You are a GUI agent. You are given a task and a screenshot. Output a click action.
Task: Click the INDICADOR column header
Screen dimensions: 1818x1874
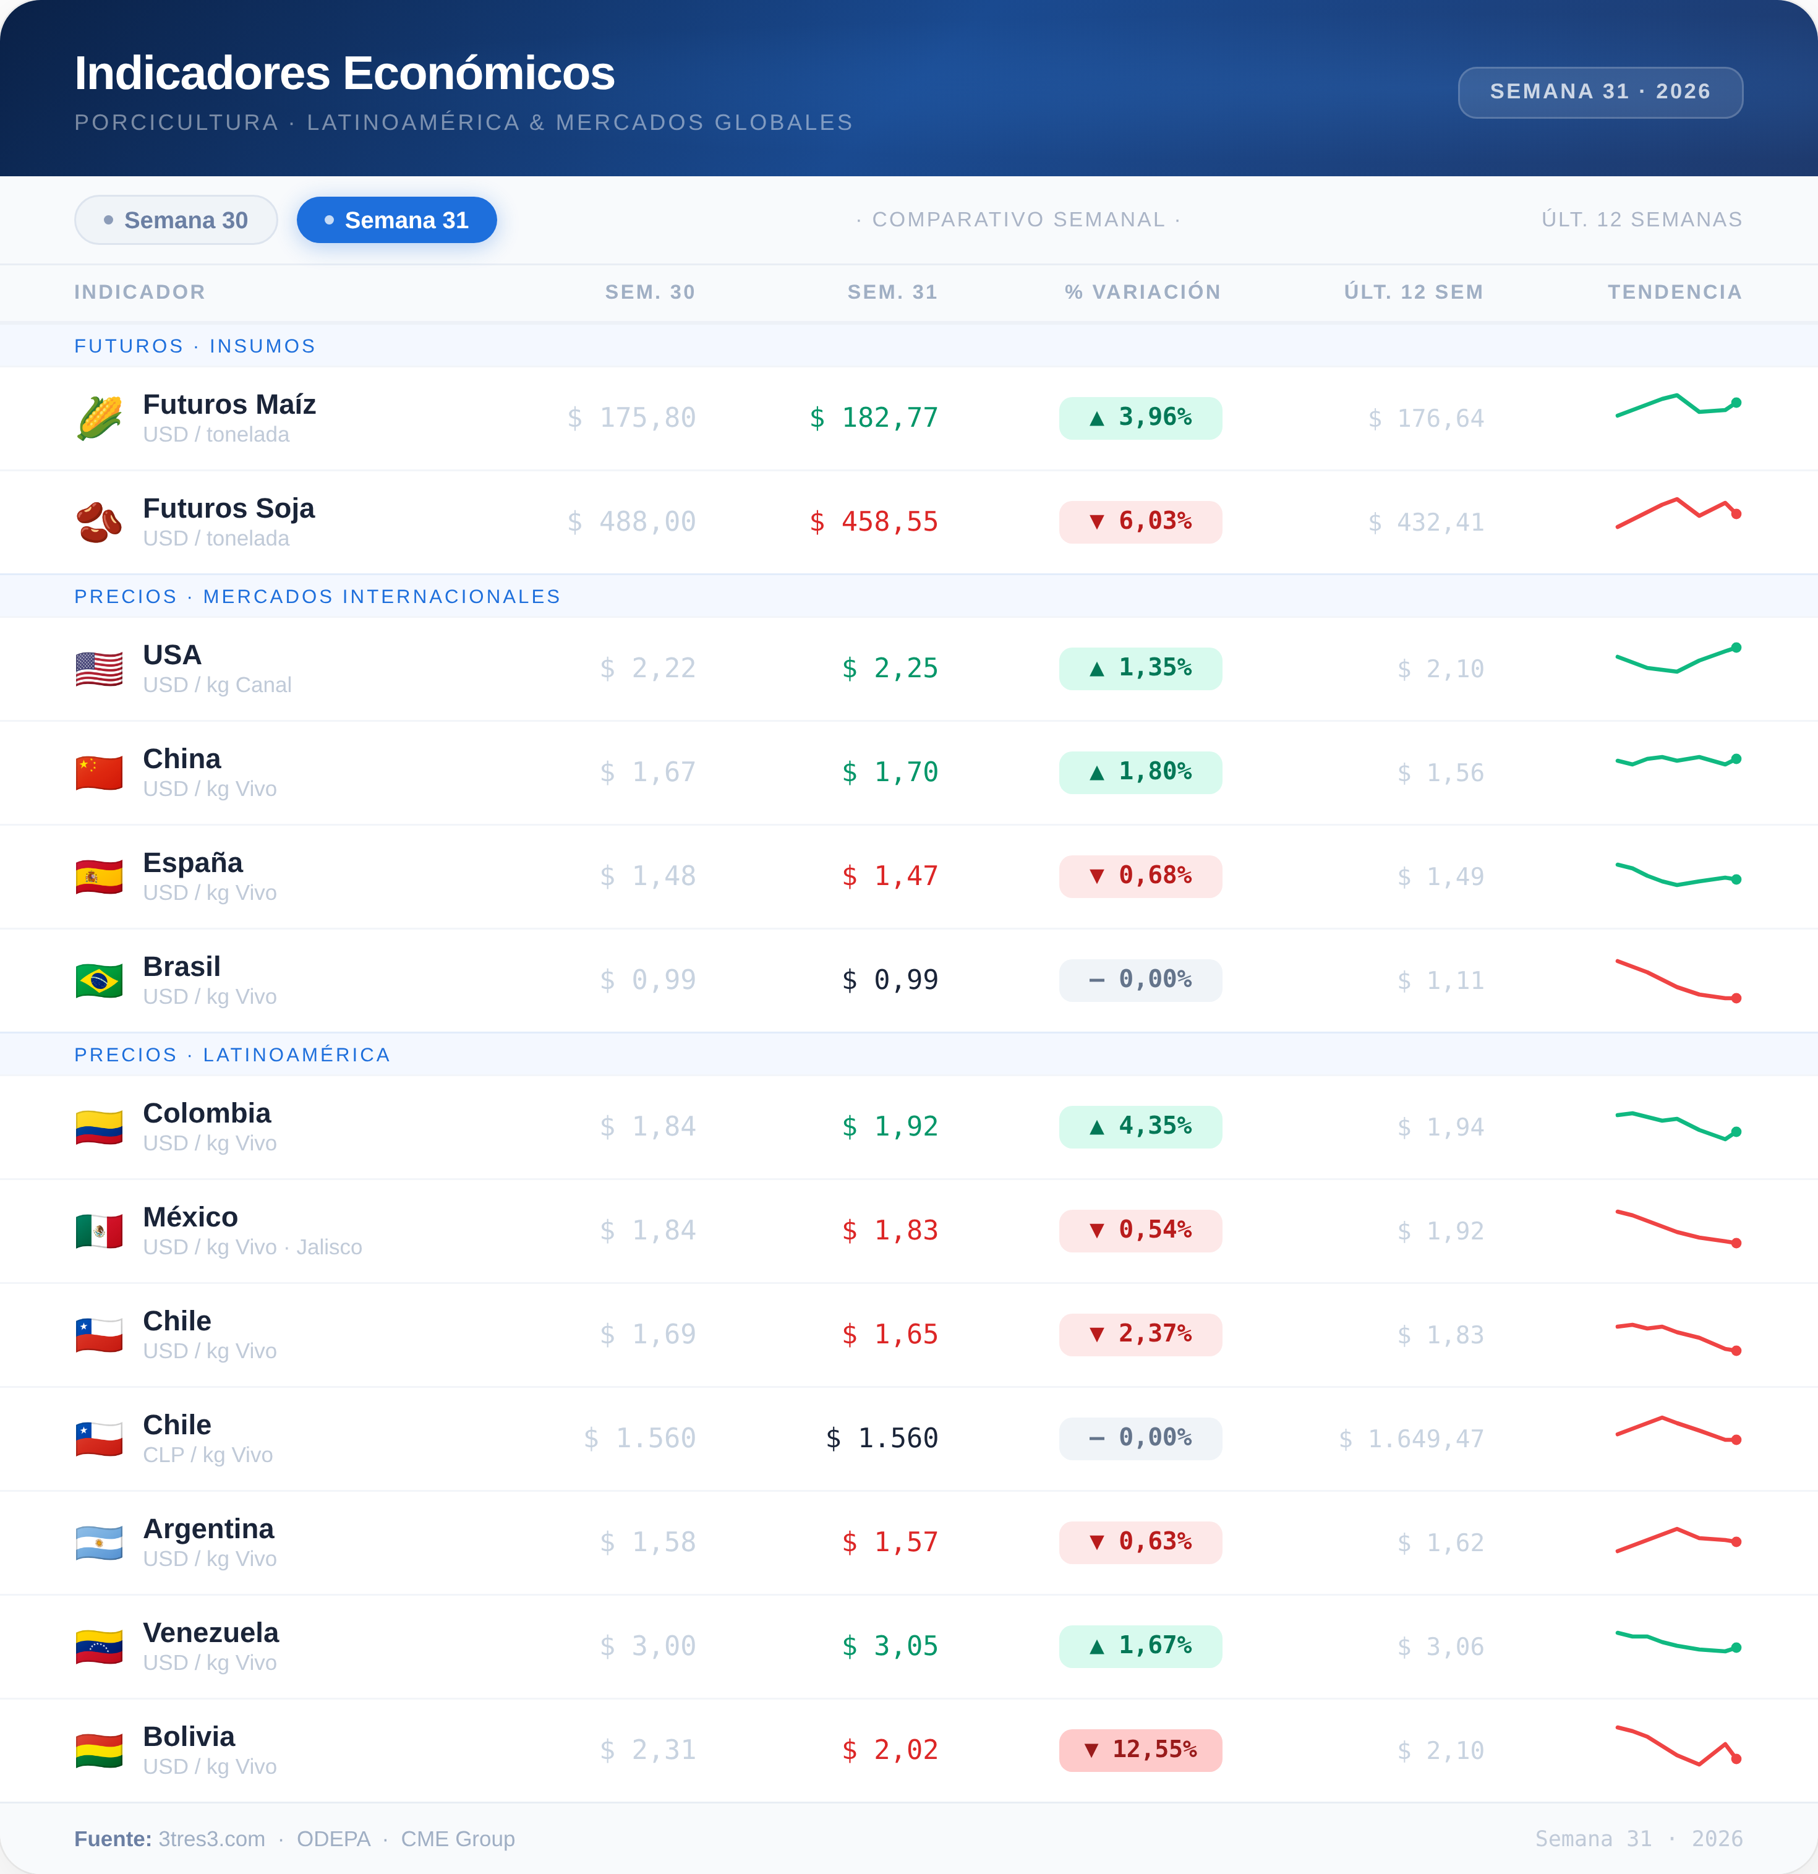point(140,293)
